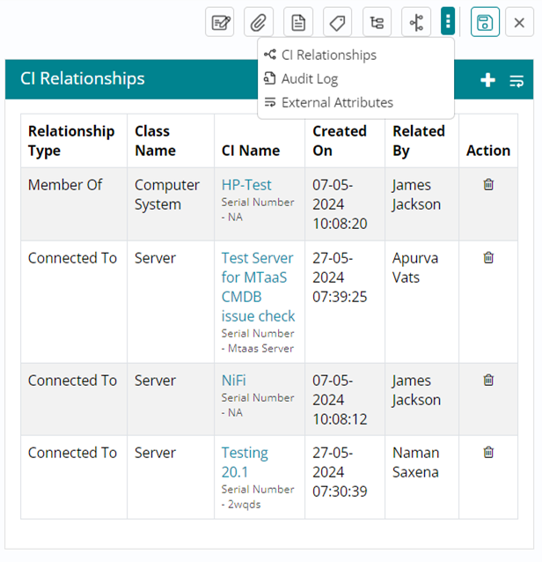
Task: Click the document notes icon
Action: click(298, 23)
